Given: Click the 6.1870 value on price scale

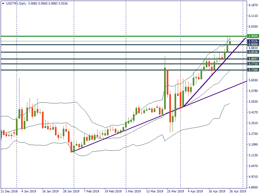Looking at the screenshot, I should (253, 5).
